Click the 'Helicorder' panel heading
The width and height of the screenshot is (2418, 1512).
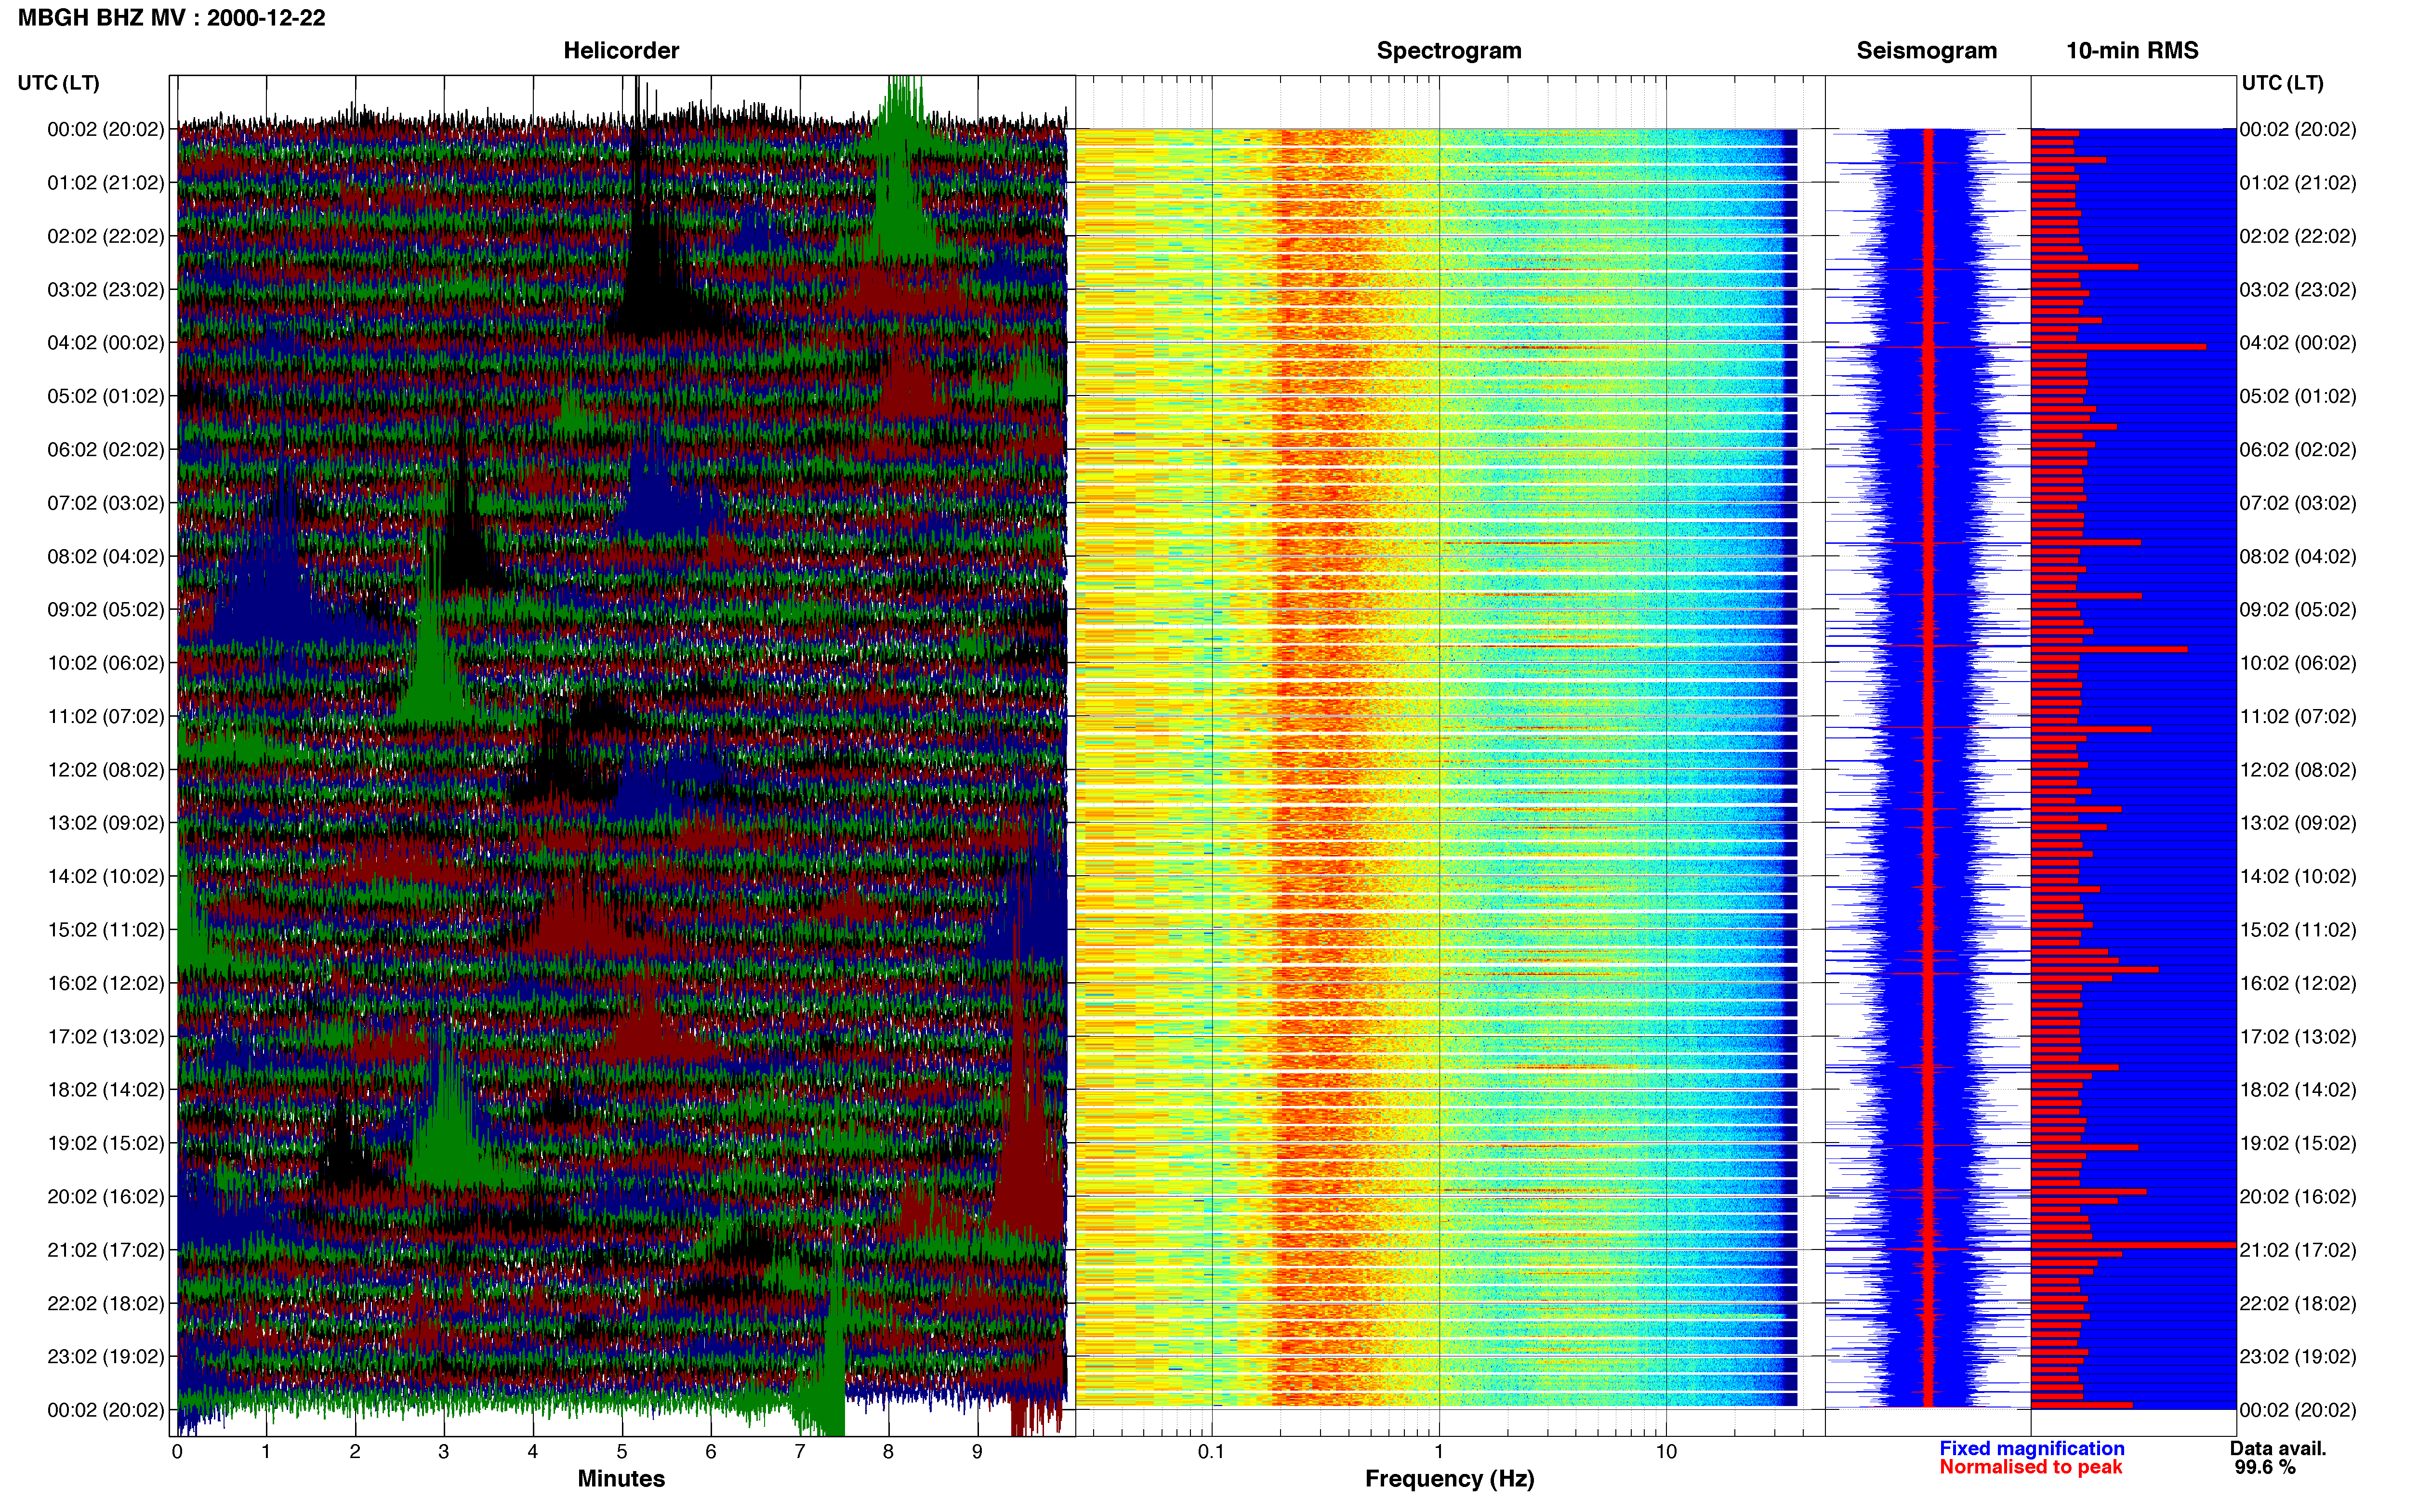coord(621,50)
